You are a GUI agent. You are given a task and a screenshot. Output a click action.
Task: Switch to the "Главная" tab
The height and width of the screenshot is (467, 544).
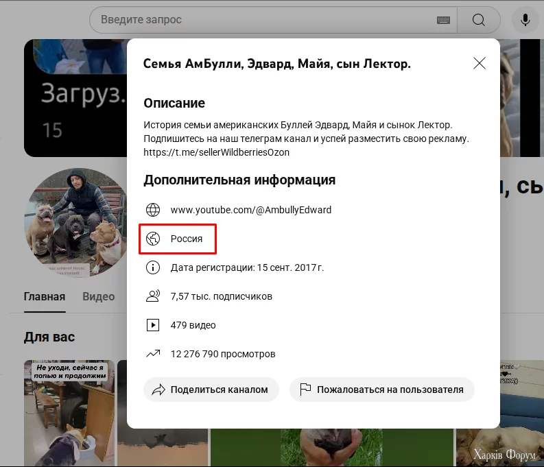click(45, 296)
